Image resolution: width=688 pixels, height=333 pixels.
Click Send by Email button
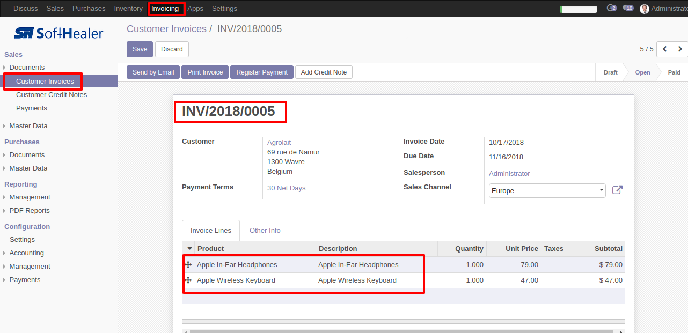tap(153, 72)
